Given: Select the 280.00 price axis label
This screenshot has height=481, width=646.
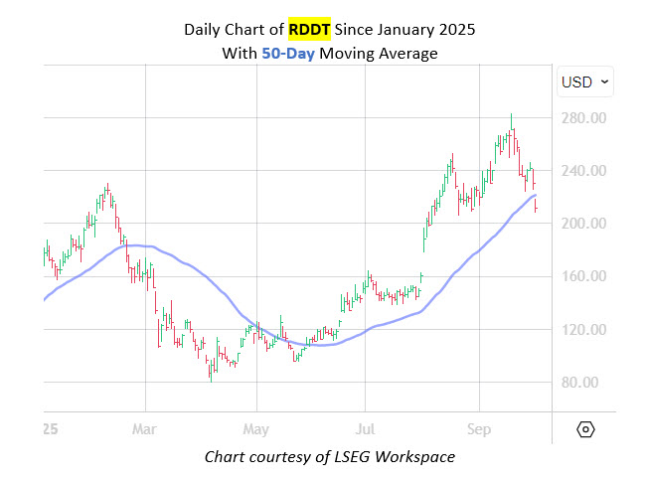Looking at the screenshot, I should [583, 118].
